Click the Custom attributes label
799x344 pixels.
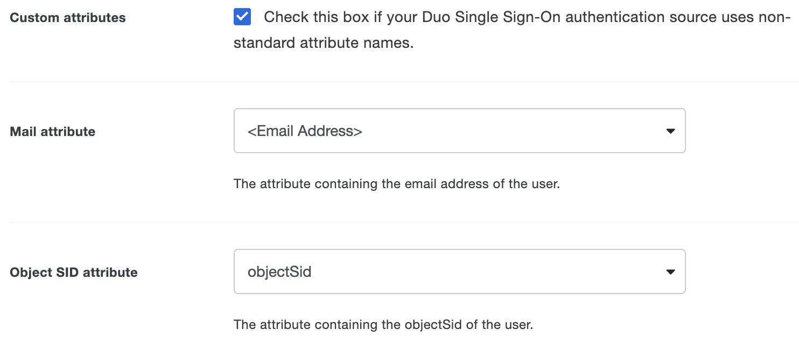pyautogui.click(x=67, y=17)
